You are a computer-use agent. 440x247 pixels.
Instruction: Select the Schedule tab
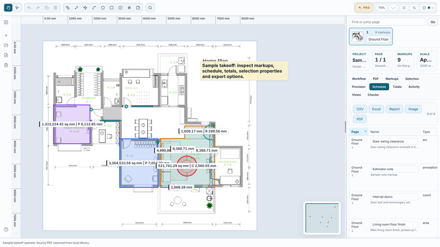tap(379, 87)
